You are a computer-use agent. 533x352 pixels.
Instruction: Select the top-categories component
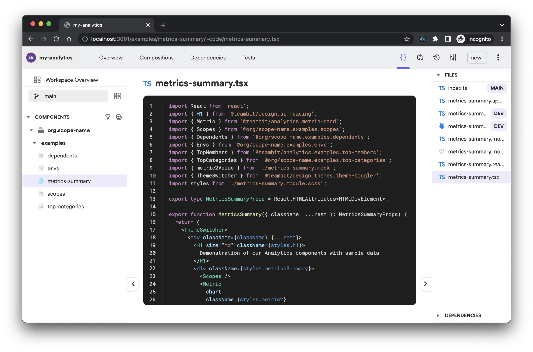coord(66,207)
